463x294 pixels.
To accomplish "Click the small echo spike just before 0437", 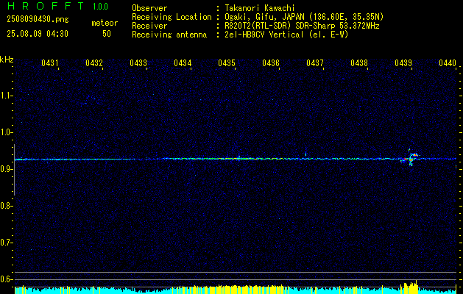I will click(305, 154).
